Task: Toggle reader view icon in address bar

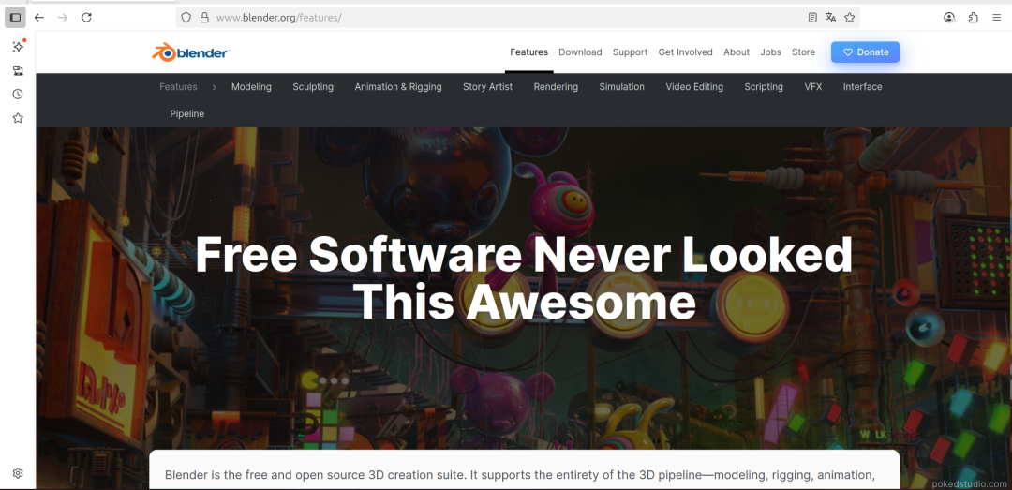Action: [x=812, y=18]
